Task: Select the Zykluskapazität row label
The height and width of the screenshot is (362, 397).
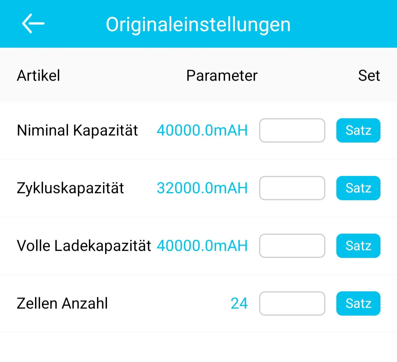Action: pyautogui.click(x=70, y=188)
